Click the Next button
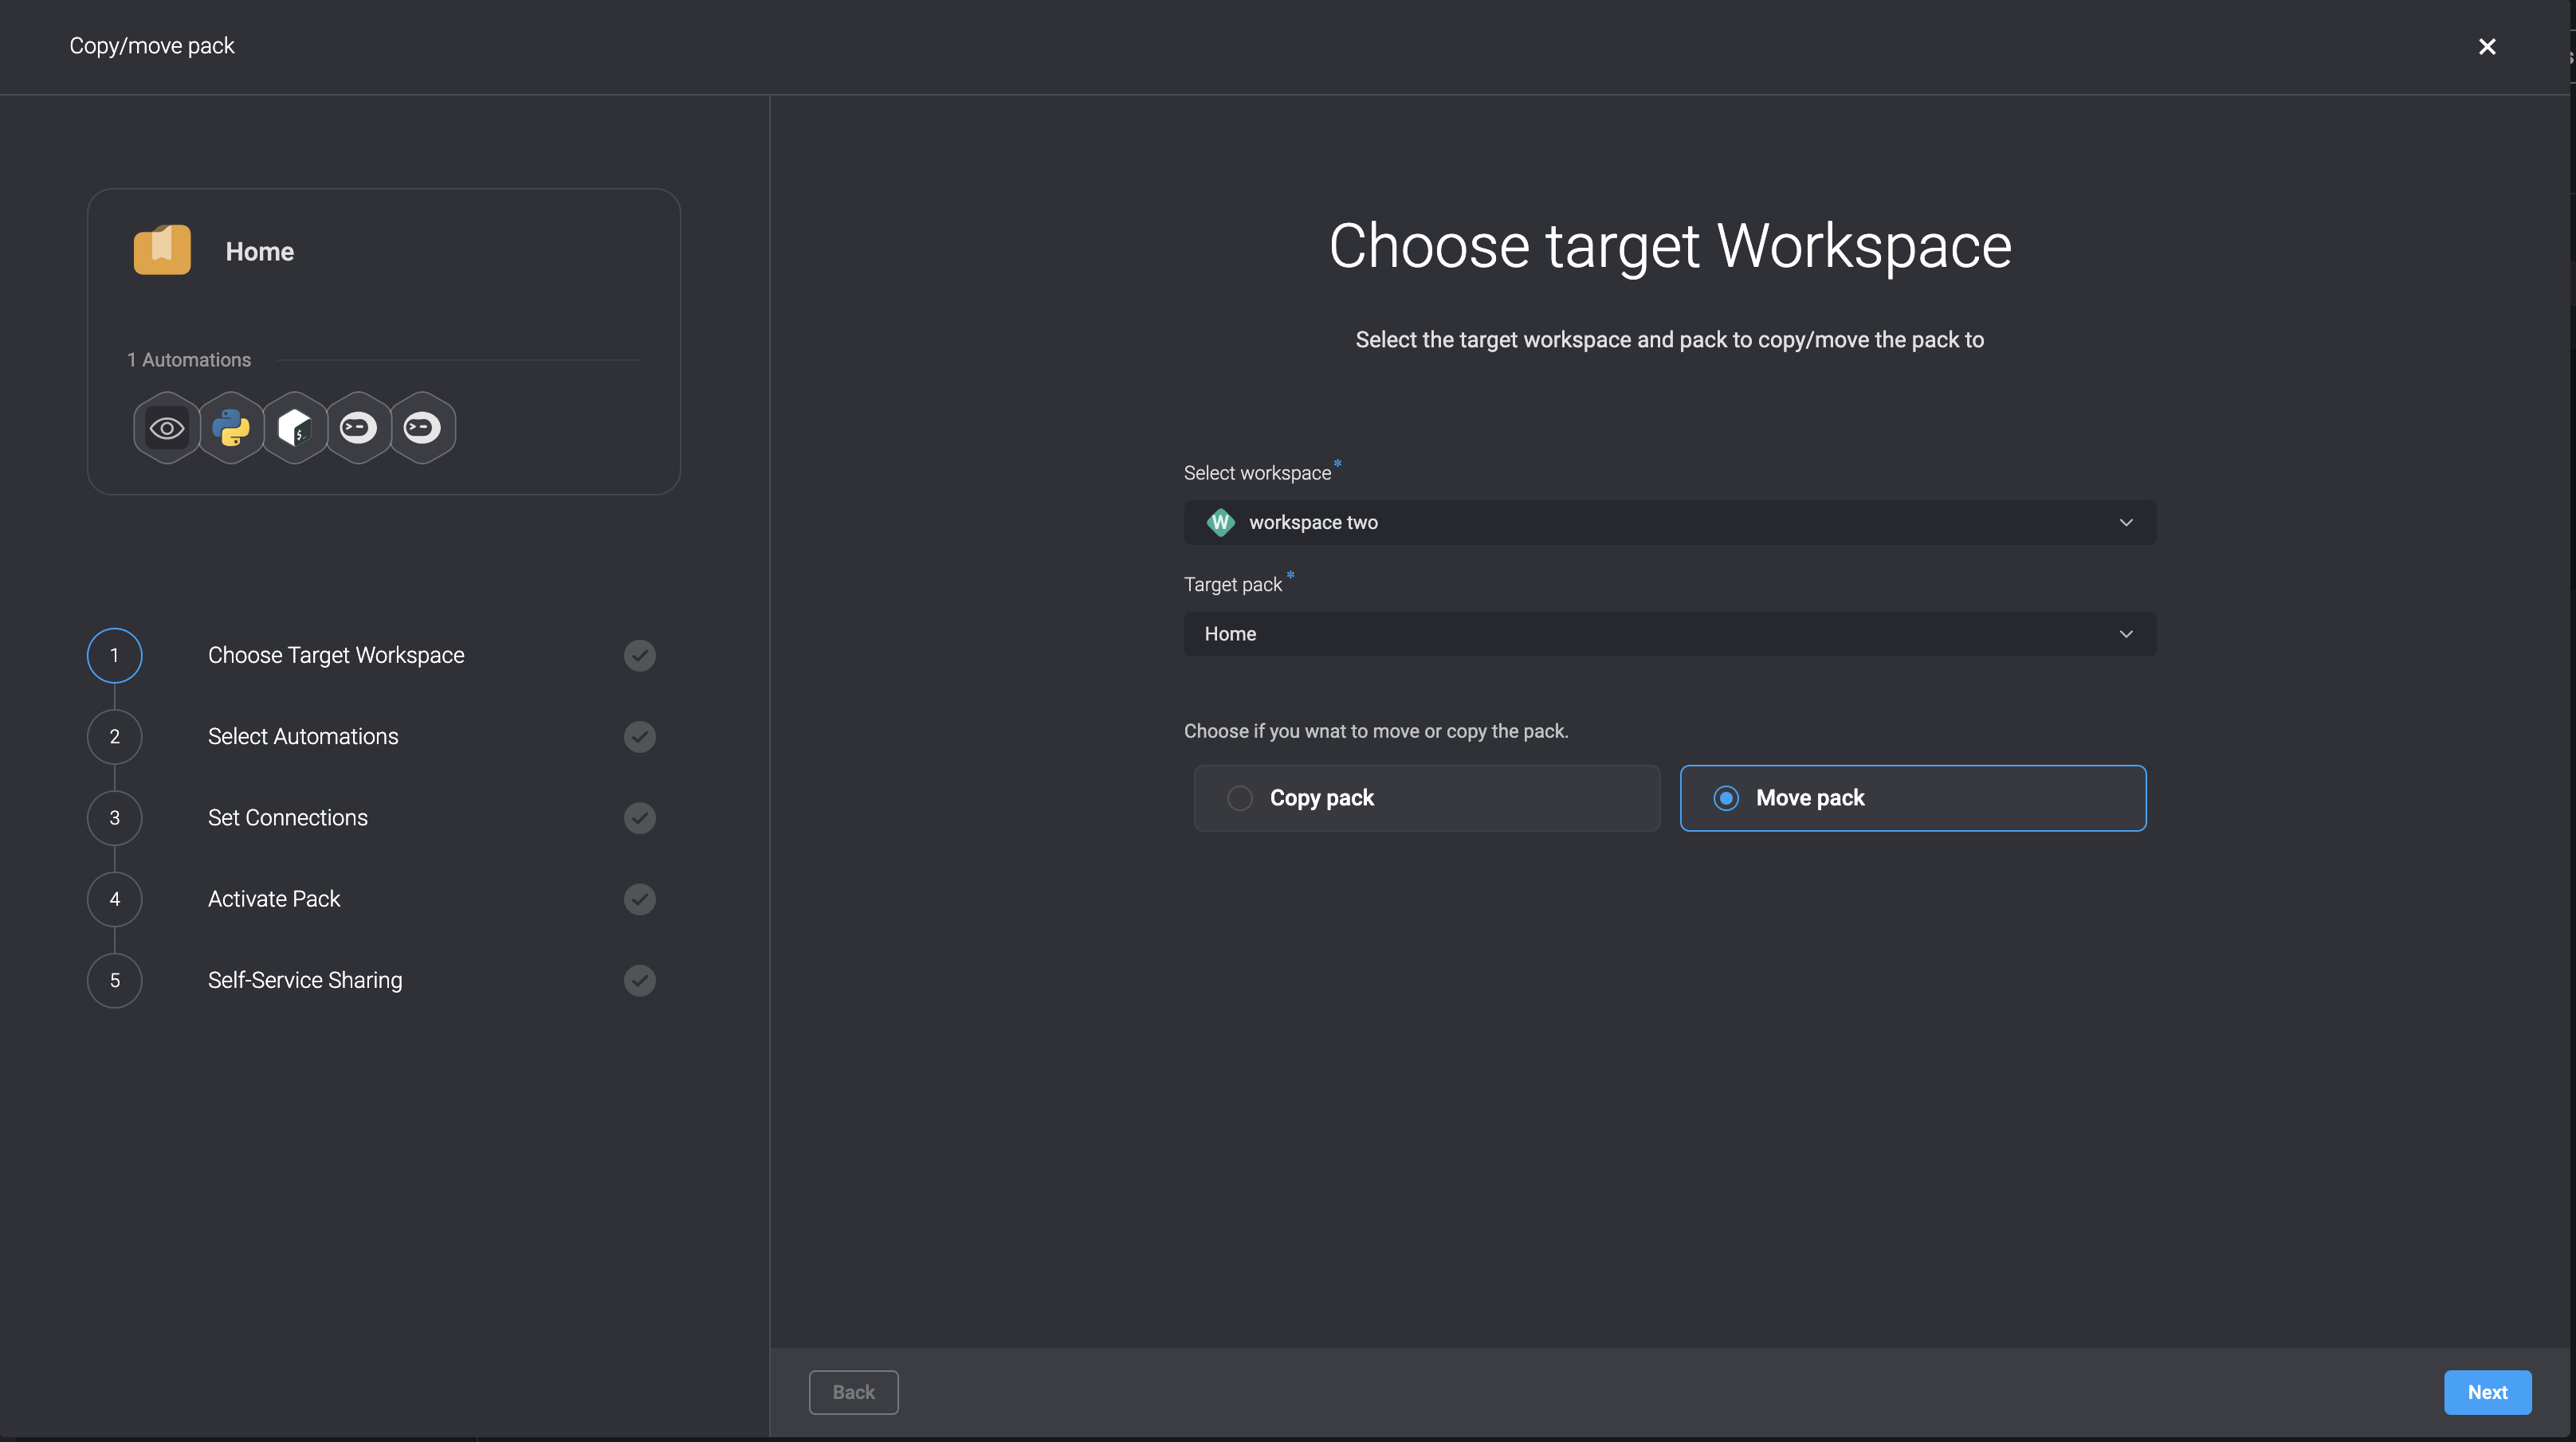This screenshot has width=2576, height=1442. click(x=2487, y=1392)
